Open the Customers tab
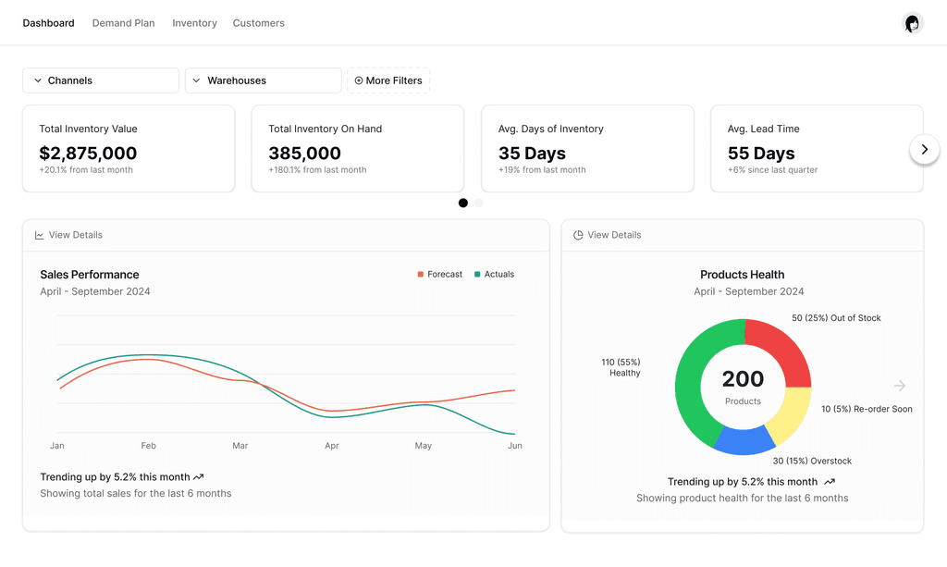The image size is (947, 567). [259, 23]
